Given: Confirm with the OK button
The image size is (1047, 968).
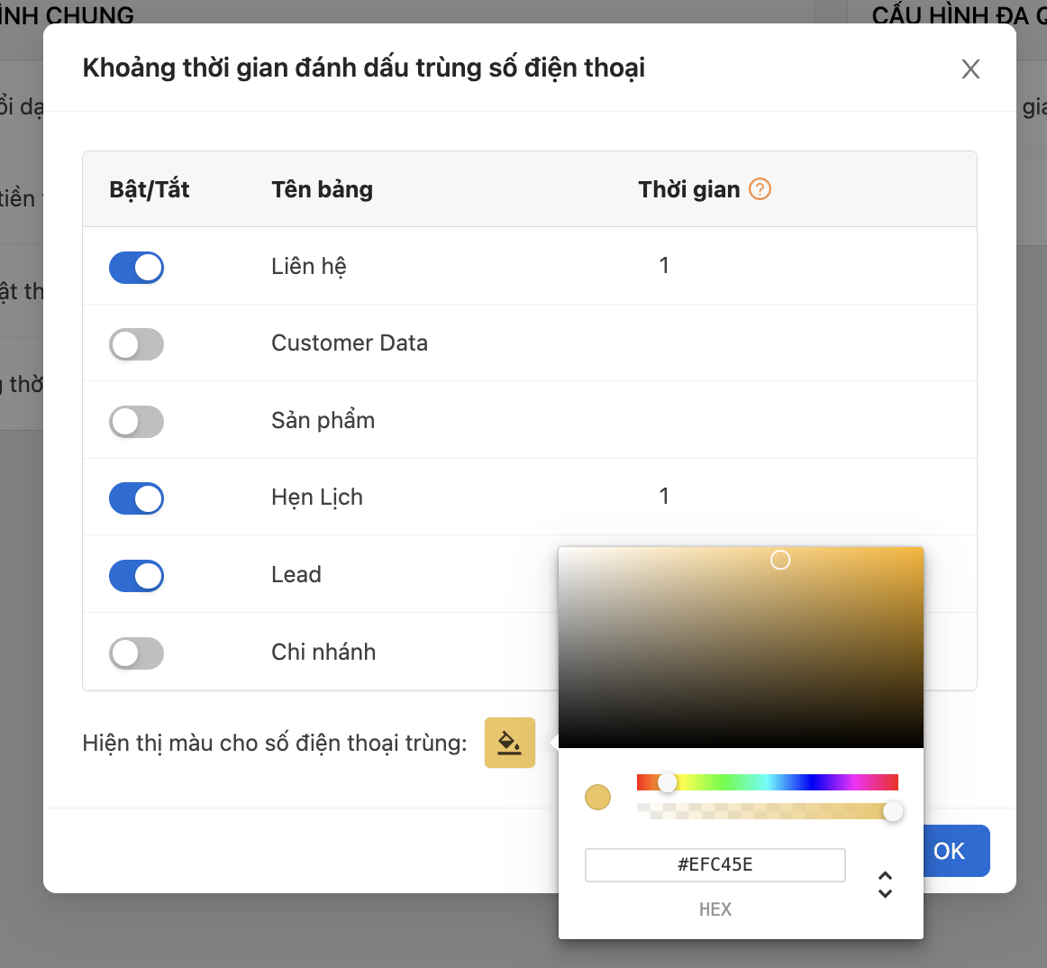Looking at the screenshot, I should click(x=949, y=851).
